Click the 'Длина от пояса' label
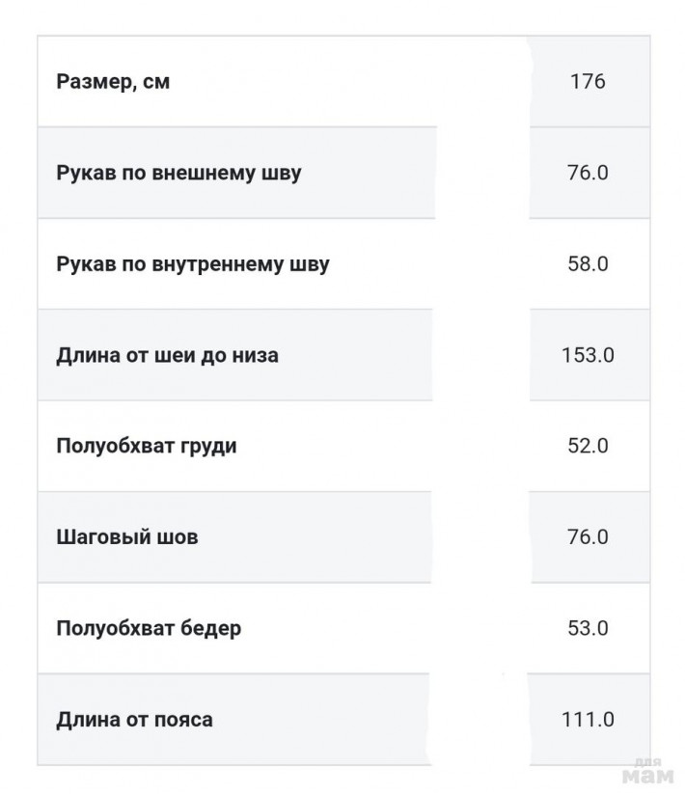Viewport: 685px width, 794px height. tap(134, 720)
